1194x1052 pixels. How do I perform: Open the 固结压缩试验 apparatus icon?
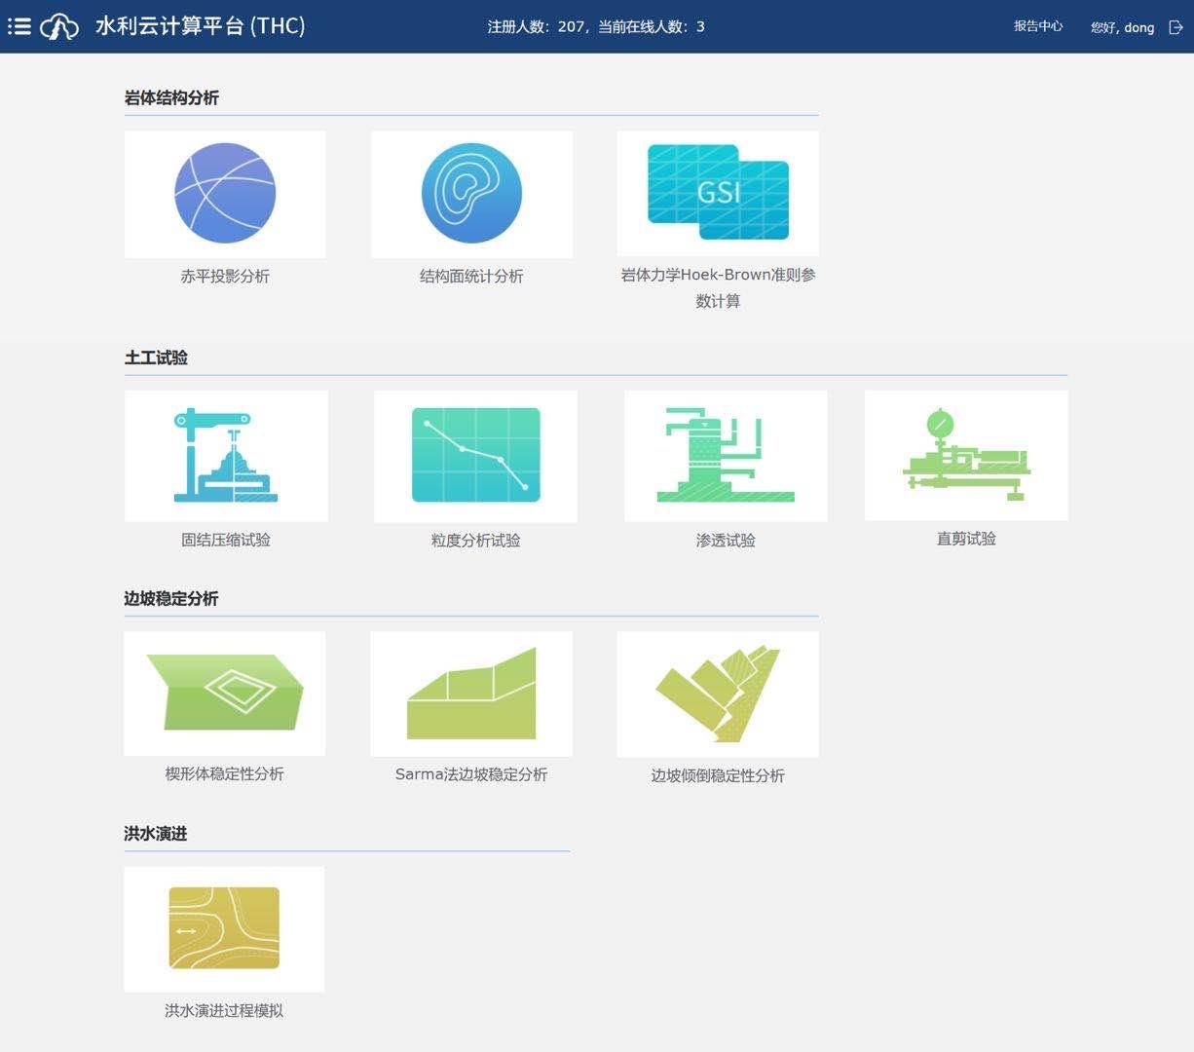pyautogui.click(x=226, y=456)
